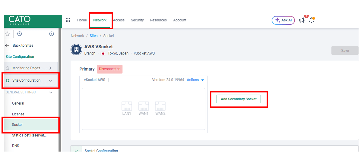Image resolution: width=364 pixels, height=160 pixels.
Task: Click the LAN1 port icon
Action: tap(127, 106)
